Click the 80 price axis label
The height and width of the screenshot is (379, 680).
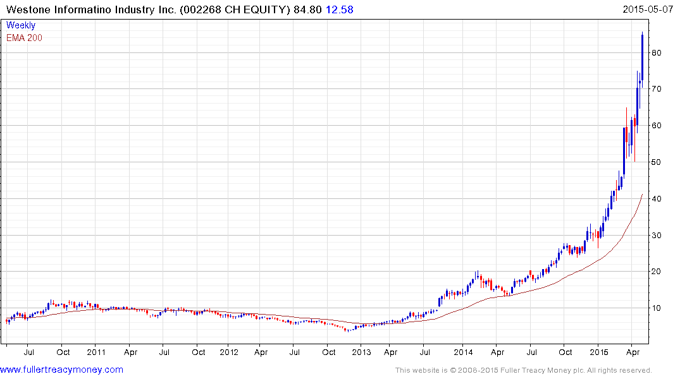(x=656, y=53)
